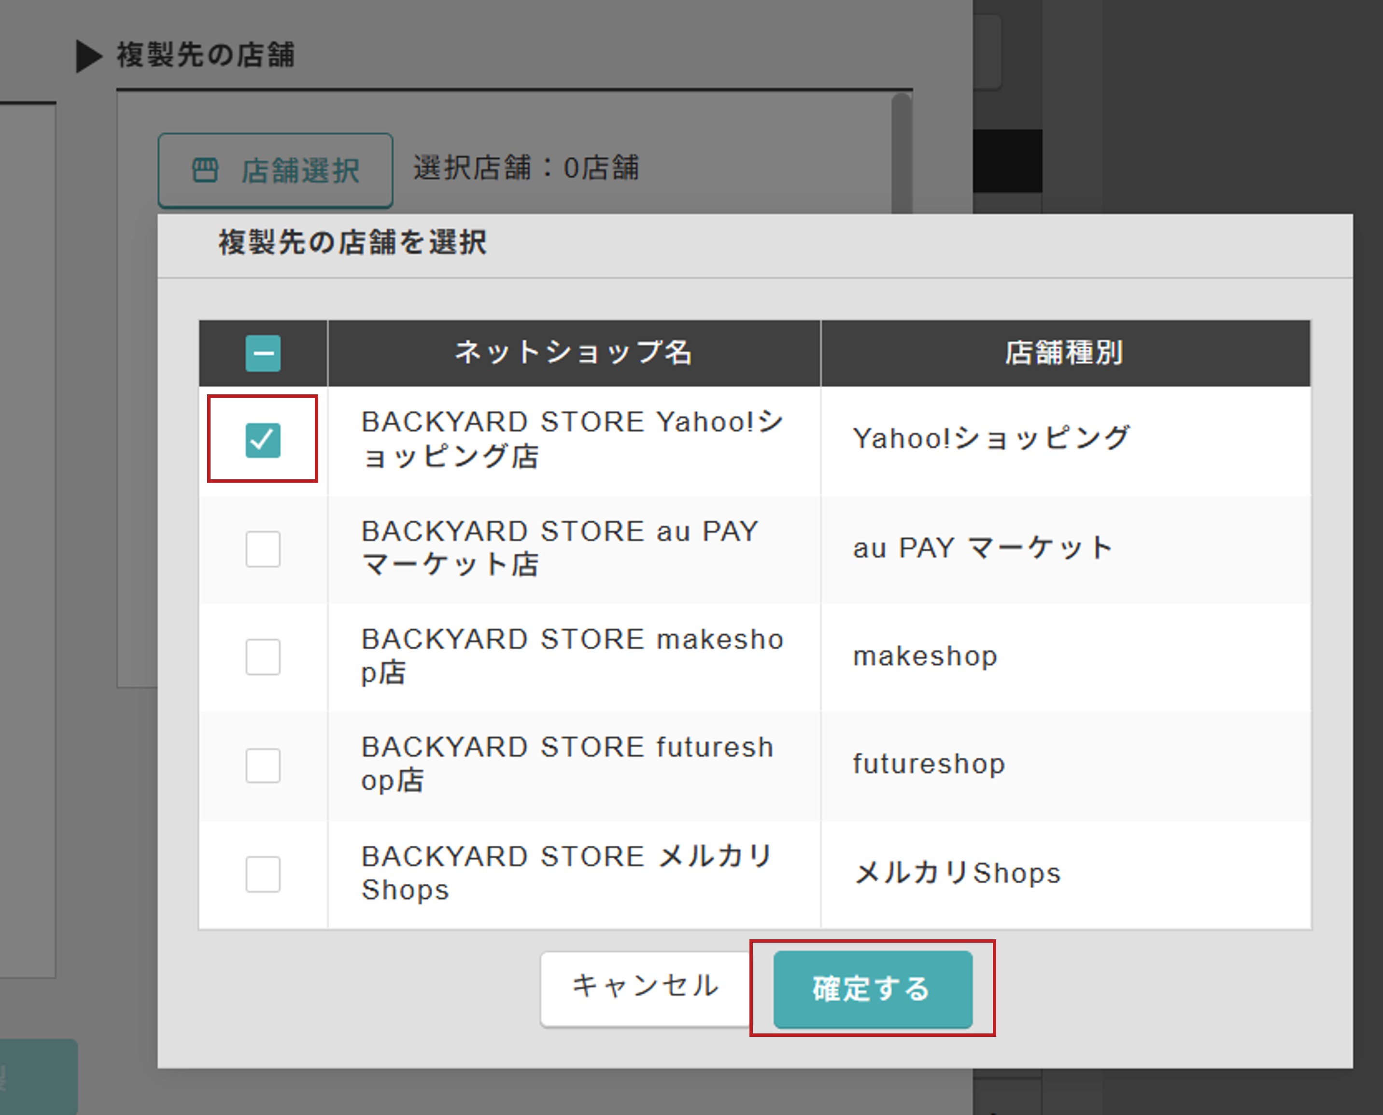1383x1115 pixels.
Task: Select the au PAY マーケット store type cell
Action: tap(1065, 548)
